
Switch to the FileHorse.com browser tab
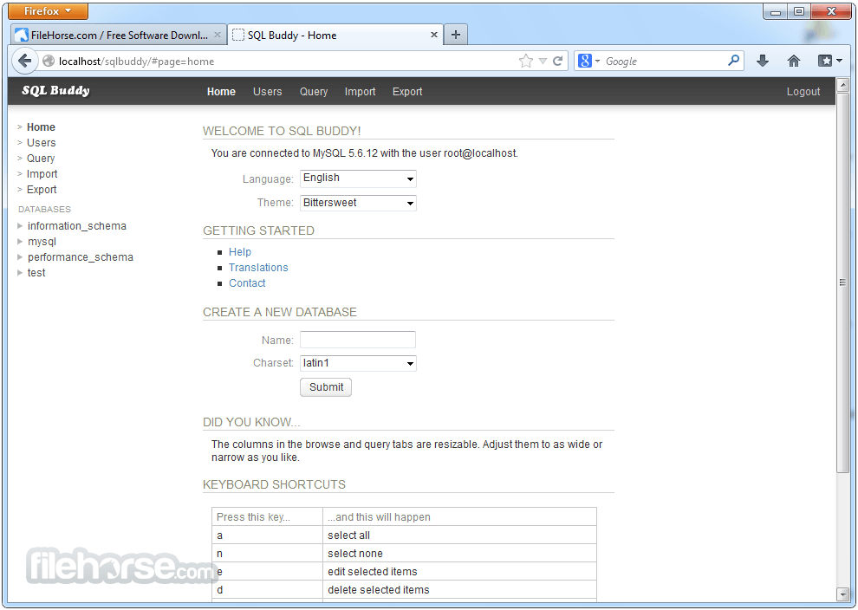pyautogui.click(x=113, y=35)
